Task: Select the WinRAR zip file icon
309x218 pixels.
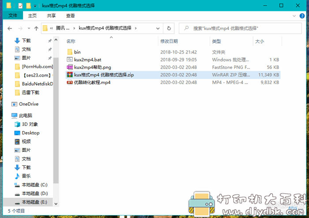Action: click(x=70, y=75)
